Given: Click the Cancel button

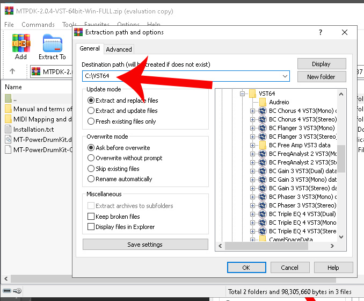Looking at the screenshot, I should tap(290, 268).
